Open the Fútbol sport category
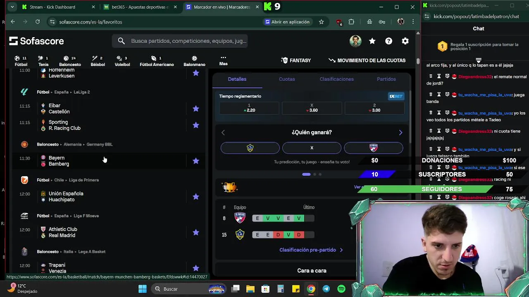Image resolution: width=529 pixels, height=297 pixels. pyautogui.click(x=21, y=61)
